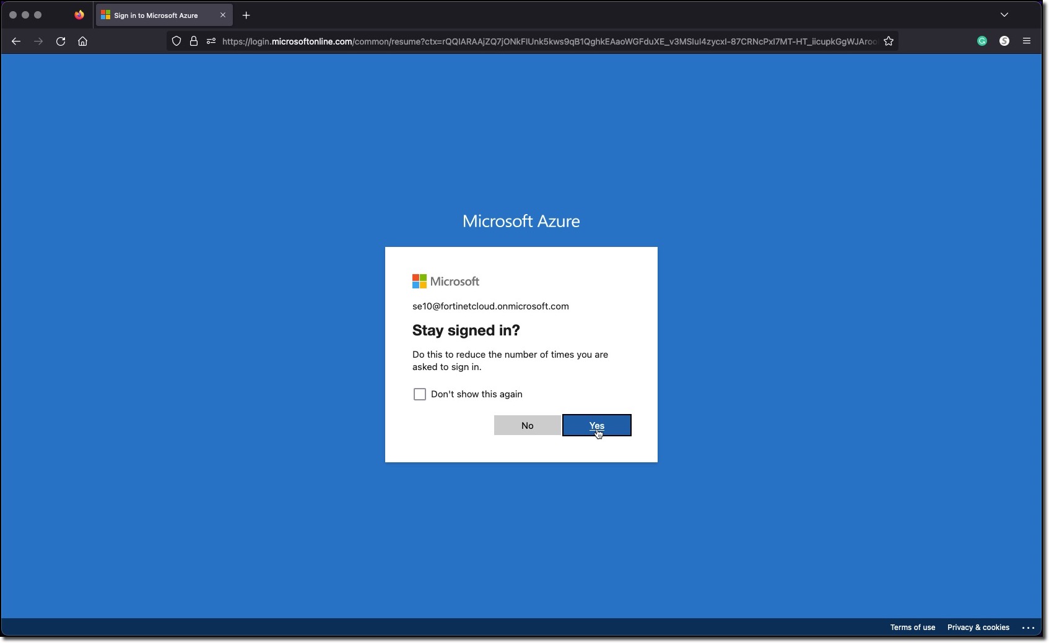Screen dimensions: 1049x643
Task: Check Don't show this again checkbox
Action: coord(420,394)
